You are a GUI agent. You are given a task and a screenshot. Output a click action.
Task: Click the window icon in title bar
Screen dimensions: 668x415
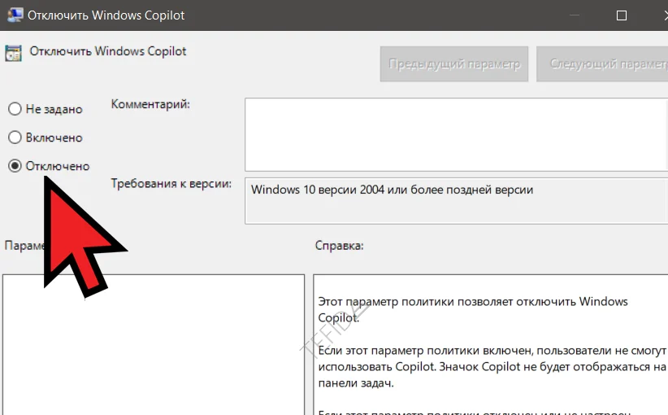point(15,15)
